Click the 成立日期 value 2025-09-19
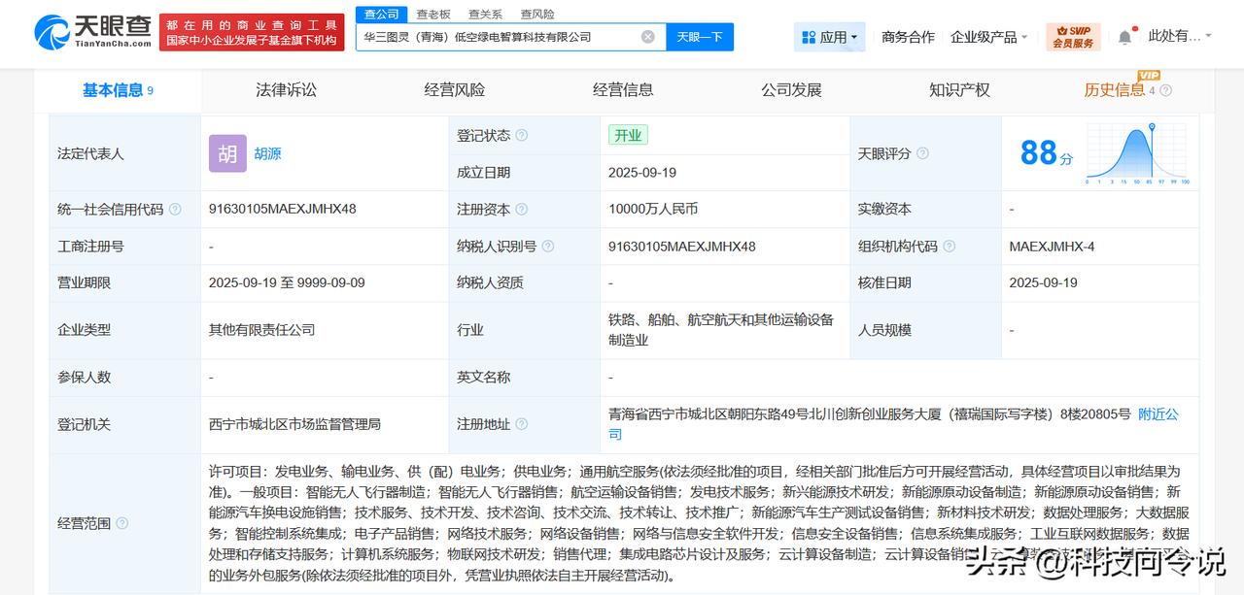This screenshot has height=595, width=1244. pyautogui.click(x=642, y=173)
